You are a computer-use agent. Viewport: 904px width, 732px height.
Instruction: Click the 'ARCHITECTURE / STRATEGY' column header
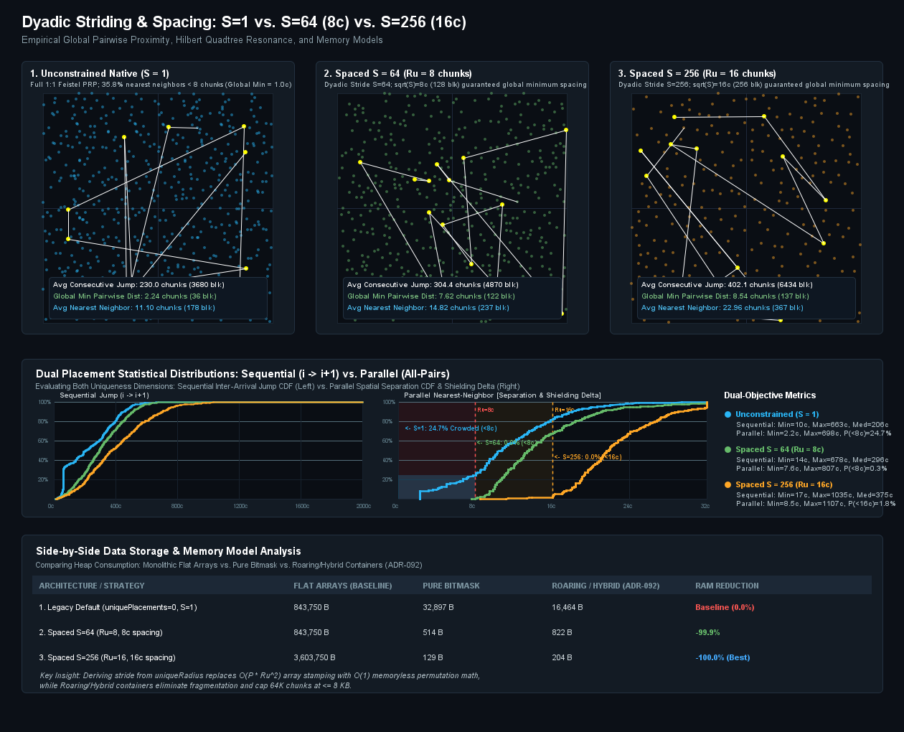(92, 586)
